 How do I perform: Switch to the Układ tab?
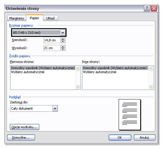tap(50, 18)
